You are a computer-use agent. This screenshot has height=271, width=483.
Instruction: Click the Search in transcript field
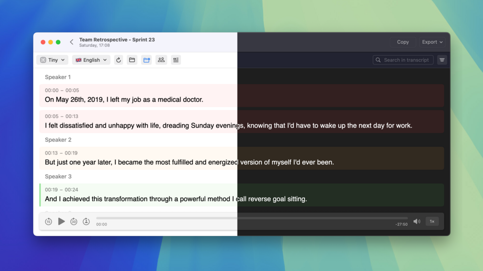(x=403, y=60)
